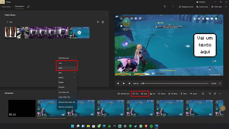Screen dimensions: 229x129
Task: Open Xbox app from taskbar
Action: point(99,126)
